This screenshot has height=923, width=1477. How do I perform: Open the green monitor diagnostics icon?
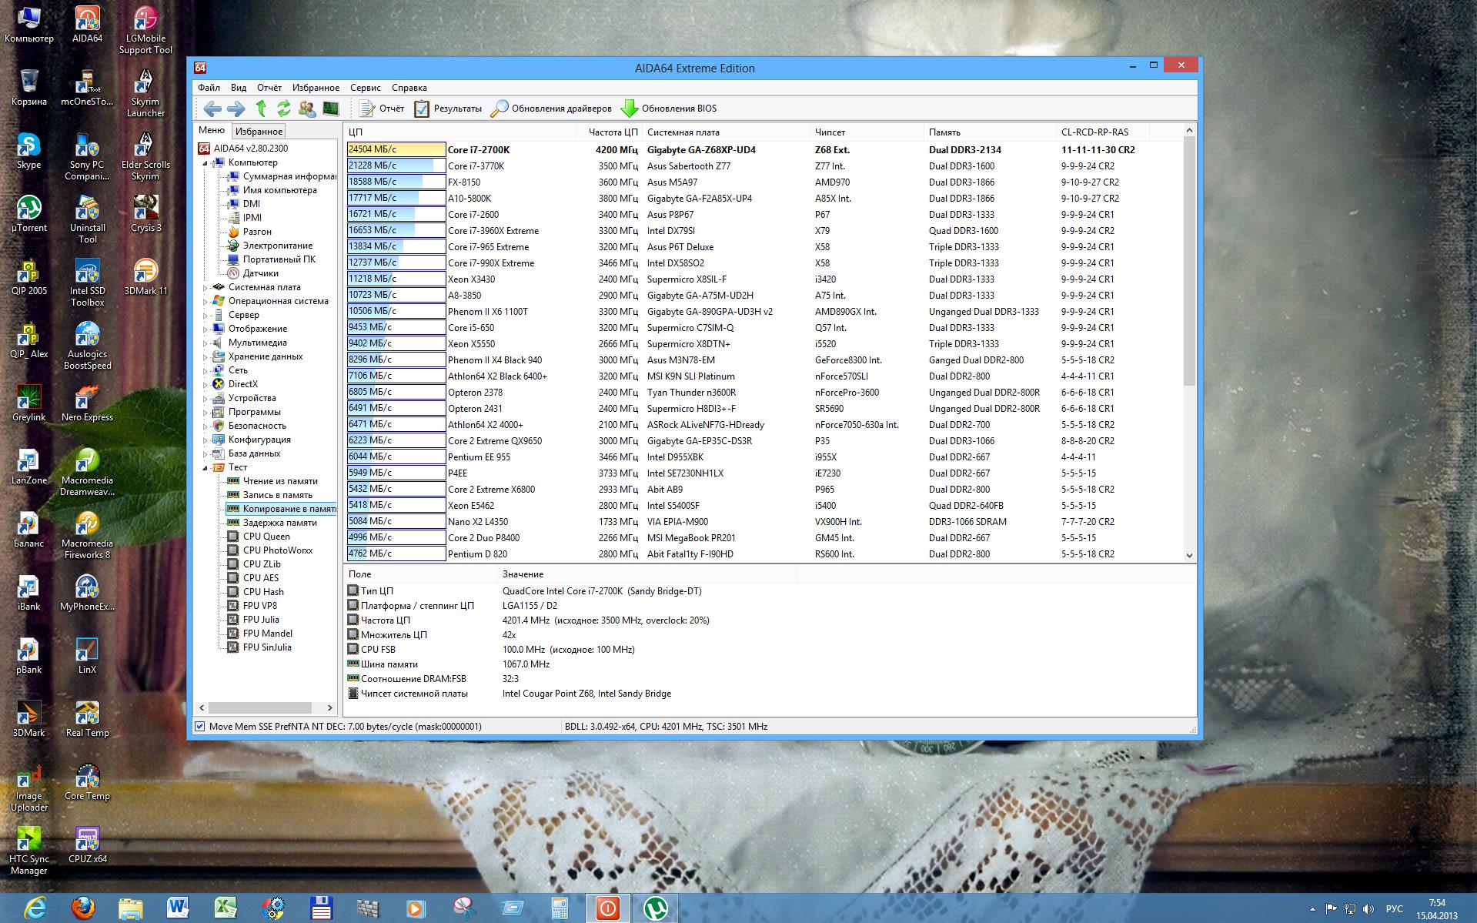pyautogui.click(x=330, y=109)
